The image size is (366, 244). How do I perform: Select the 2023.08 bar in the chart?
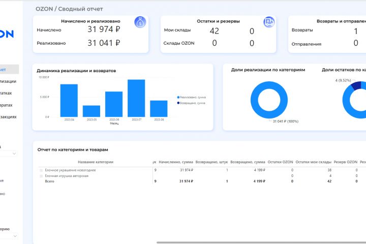[x=159, y=109]
